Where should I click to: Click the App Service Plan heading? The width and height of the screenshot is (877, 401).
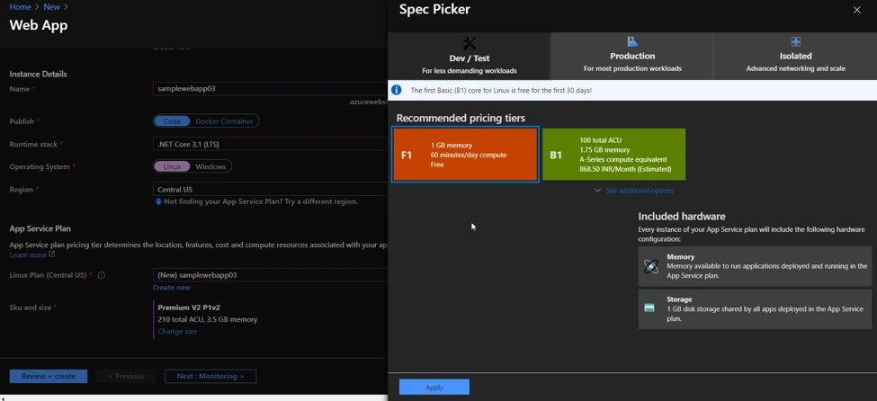40,228
